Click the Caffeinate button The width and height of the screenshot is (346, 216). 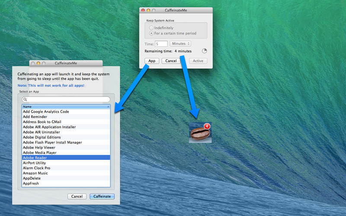[102, 197]
